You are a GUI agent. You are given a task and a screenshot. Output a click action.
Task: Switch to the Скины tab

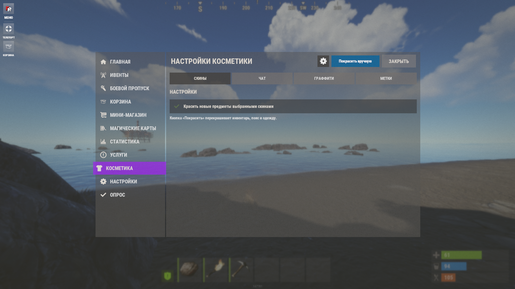tap(200, 78)
